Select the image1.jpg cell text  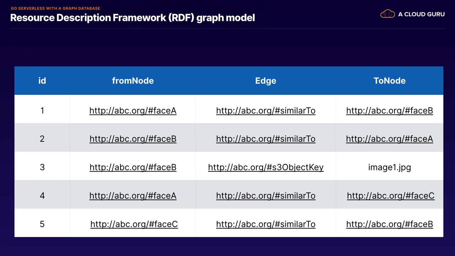[x=389, y=167]
